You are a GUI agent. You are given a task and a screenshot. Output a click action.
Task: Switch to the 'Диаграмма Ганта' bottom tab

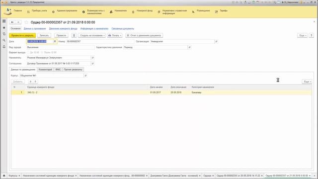pyautogui.click(x=174, y=176)
